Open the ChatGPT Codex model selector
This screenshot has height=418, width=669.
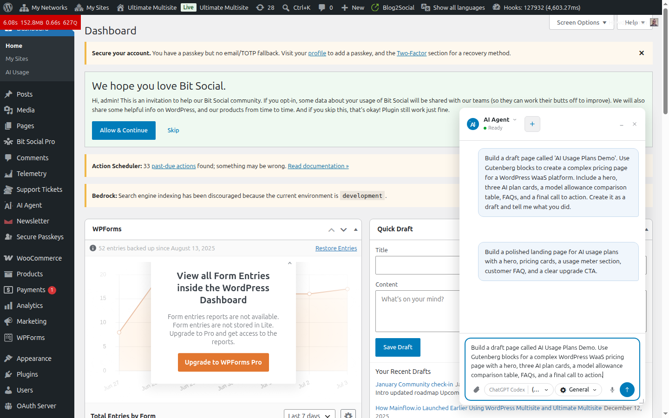(518, 390)
